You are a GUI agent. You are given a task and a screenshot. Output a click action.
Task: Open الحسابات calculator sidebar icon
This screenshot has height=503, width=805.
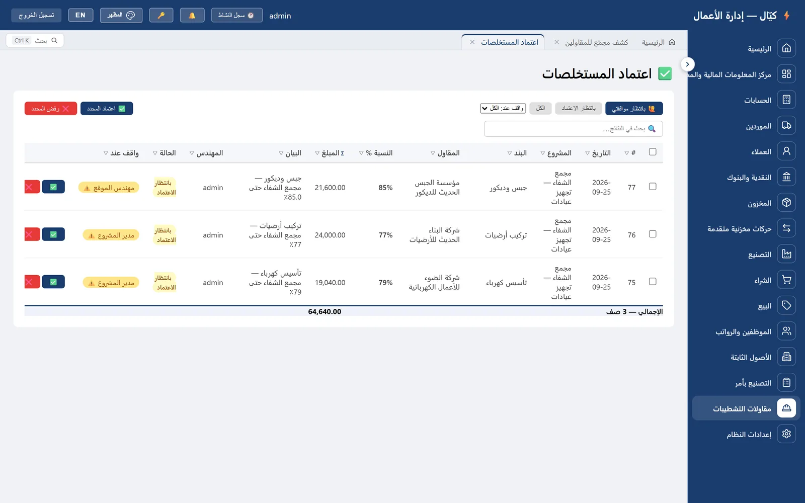click(786, 100)
